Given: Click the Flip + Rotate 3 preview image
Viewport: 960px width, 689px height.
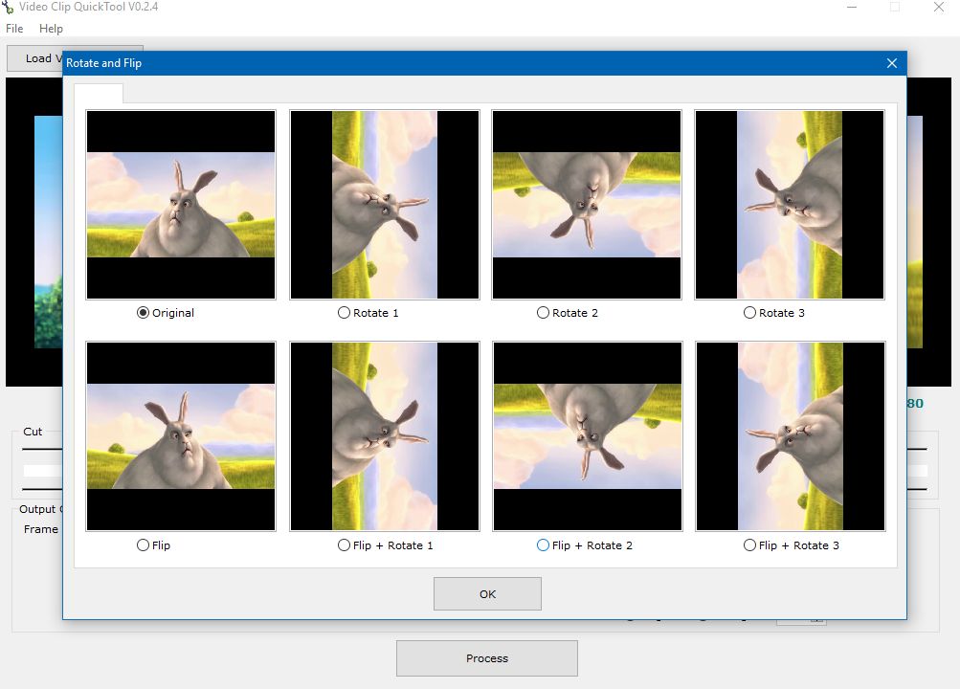Looking at the screenshot, I should tap(791, 436).
